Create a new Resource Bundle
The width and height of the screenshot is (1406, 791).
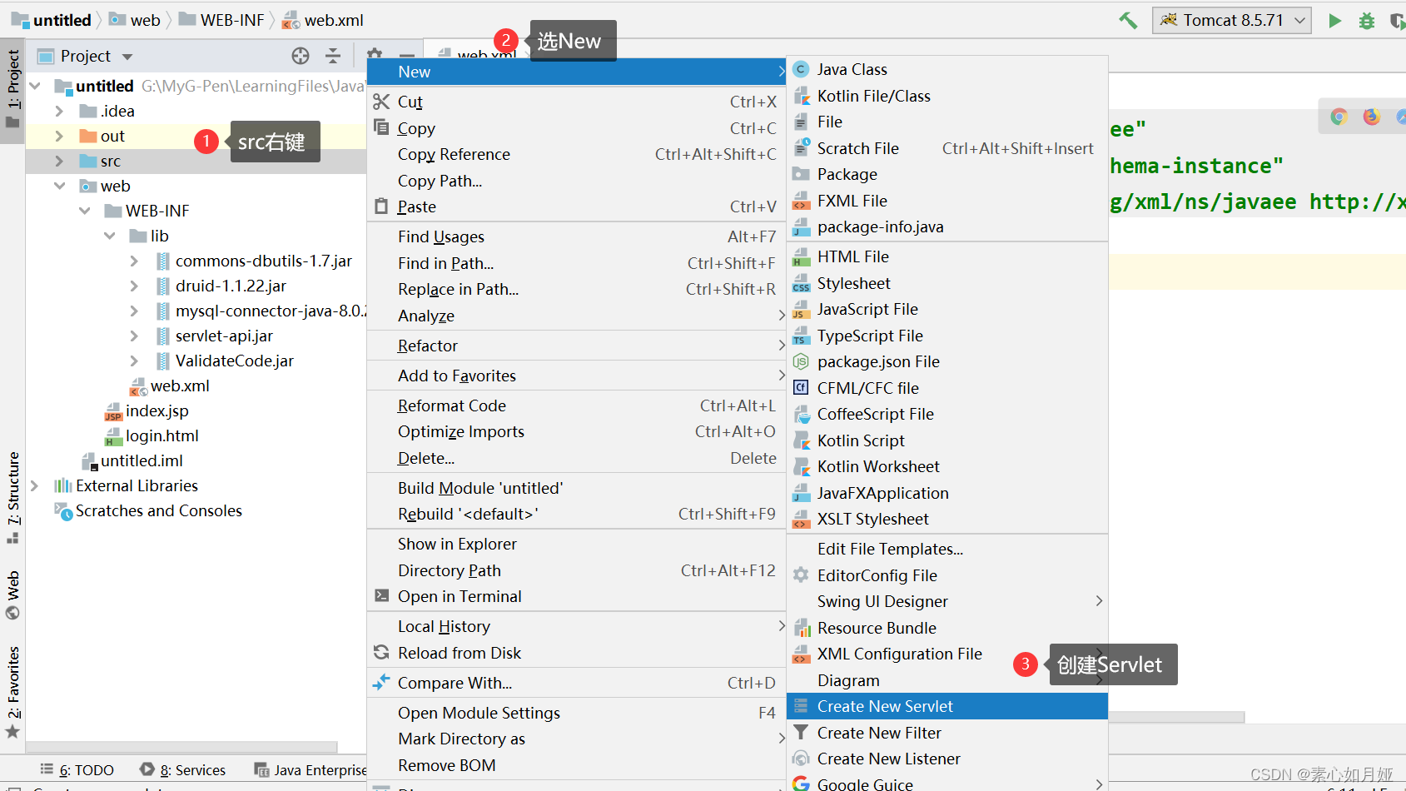[x=947, y=628]
